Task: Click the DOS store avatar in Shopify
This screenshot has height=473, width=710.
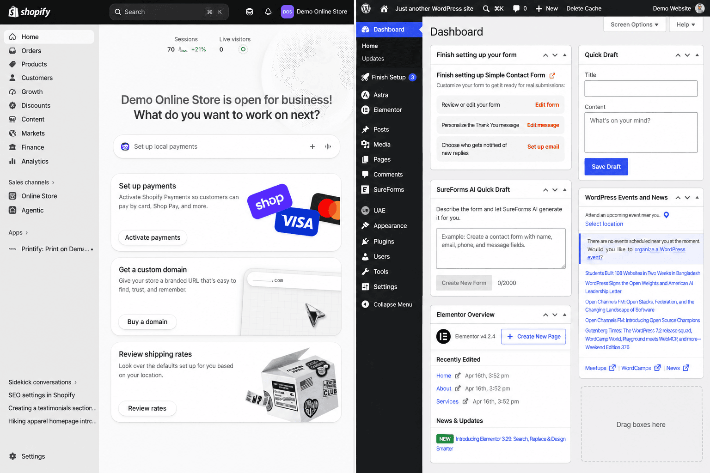Action: point(288,12)
